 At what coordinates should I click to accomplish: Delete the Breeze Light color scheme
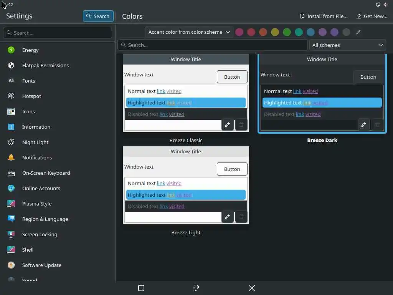click(x=241, y=217)
